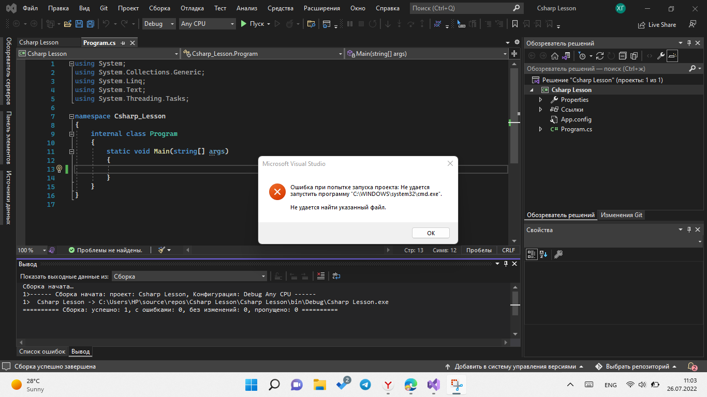Toggle word wrap in the Вывод toolbar
Screen dimensions: 707x397
pos(336,276)
